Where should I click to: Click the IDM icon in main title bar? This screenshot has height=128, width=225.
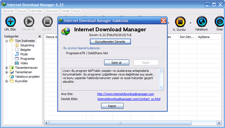point(4,5)
